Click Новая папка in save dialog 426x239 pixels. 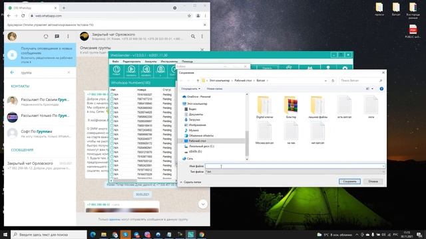[214, 88]
